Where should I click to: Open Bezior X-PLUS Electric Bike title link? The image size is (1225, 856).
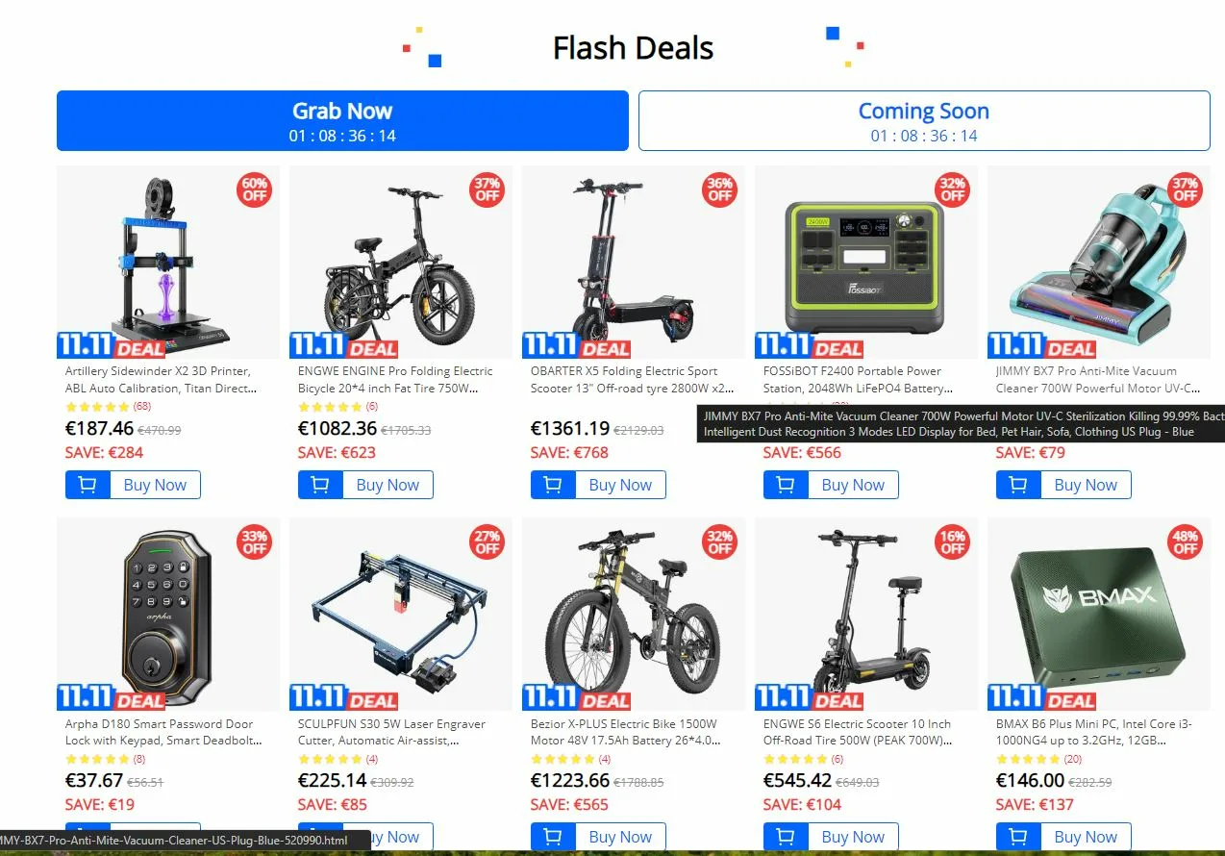point(624,732)
